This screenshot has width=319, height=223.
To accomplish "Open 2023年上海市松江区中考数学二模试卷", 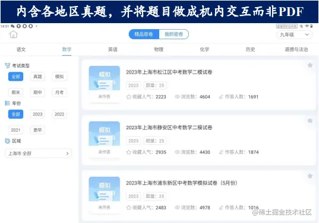I will point(169,72).
